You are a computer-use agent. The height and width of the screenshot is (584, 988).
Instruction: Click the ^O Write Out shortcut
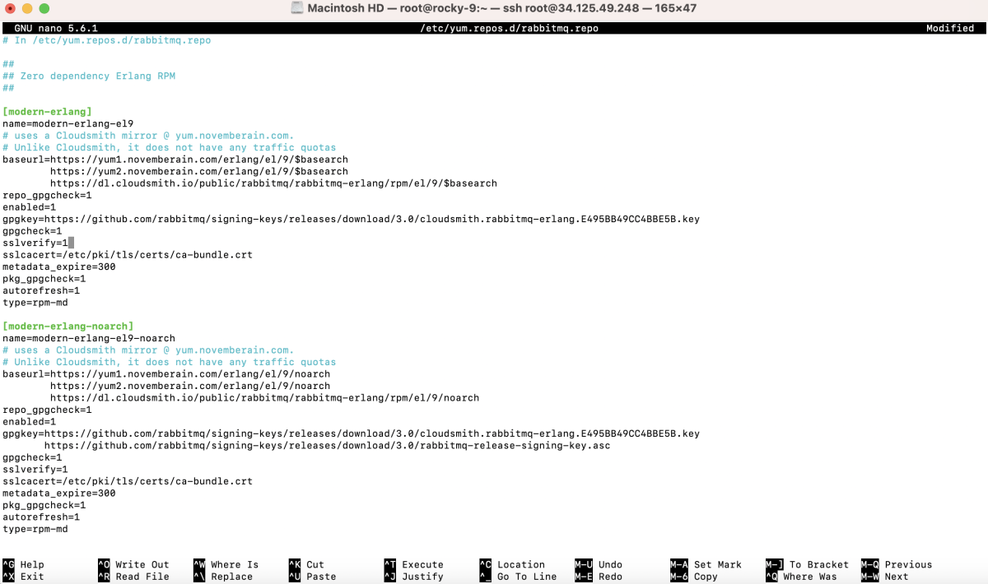point(133,565)
